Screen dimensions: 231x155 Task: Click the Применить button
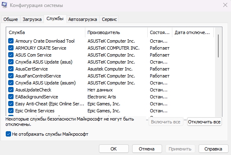[180, 149]
